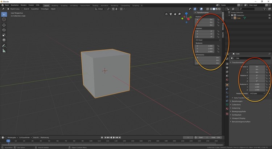Open the Object Data green triangle tab
Screen dimensions: 272x149
227,105
